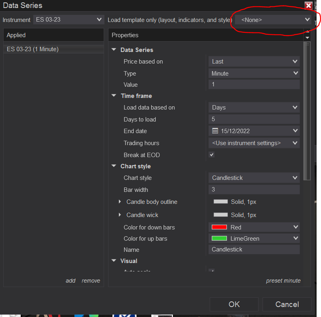The width and height of the screenshot is (321, 317).
Task: Collapse the Visual section
Action: pyautogui.click(x=114, y=261)
